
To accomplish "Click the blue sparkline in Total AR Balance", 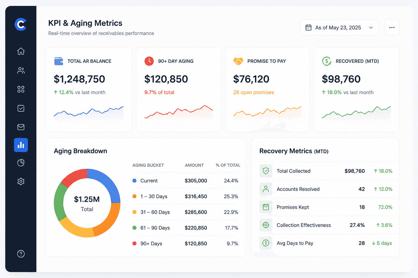I will click(89, 113).
